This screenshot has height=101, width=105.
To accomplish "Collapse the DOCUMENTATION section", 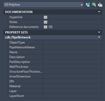I will pos(99,12).
